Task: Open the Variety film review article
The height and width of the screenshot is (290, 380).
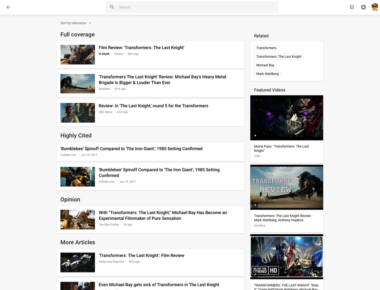Action: click(x=141, y=47)
